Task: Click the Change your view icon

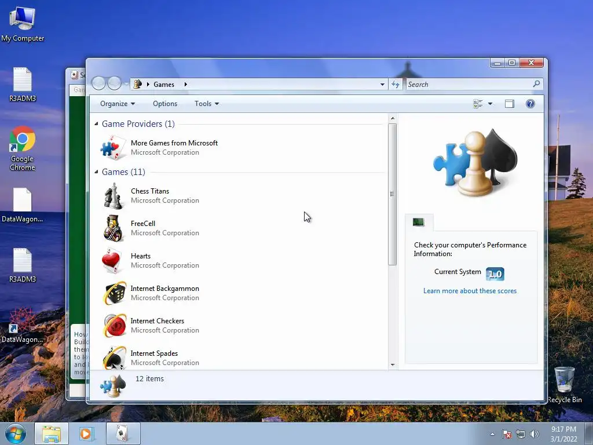Action: pyautogui.click(x=478, y=104)
